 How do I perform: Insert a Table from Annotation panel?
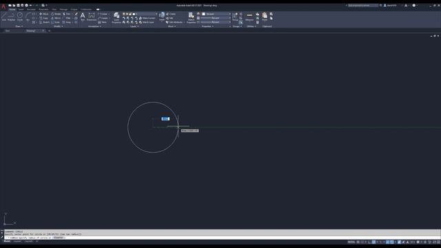(x=103, y=22)
